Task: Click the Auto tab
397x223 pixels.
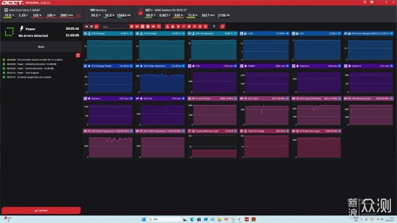Action: [x=41, y=47]
